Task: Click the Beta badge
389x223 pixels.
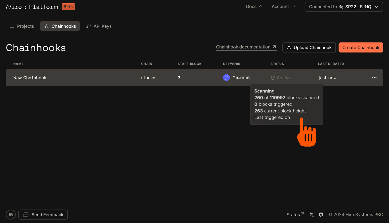Action: coord(68,7)
